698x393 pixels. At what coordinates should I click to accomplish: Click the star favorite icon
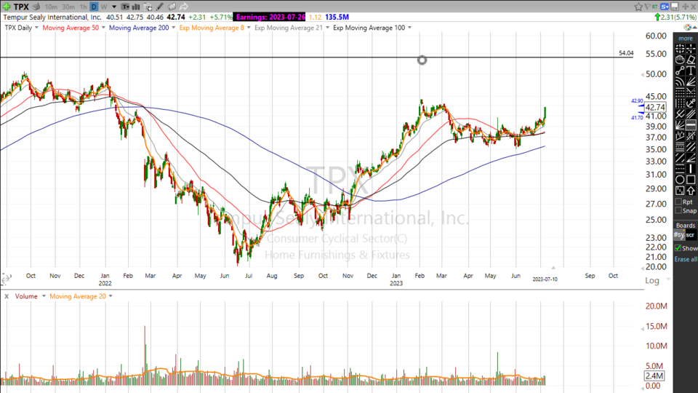[x=638, y=7]
